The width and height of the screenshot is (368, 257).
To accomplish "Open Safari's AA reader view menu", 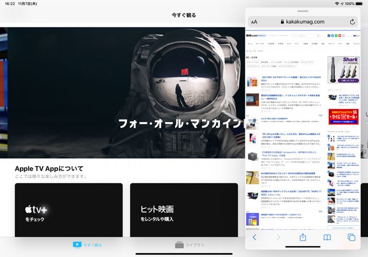I will (254, 22).
